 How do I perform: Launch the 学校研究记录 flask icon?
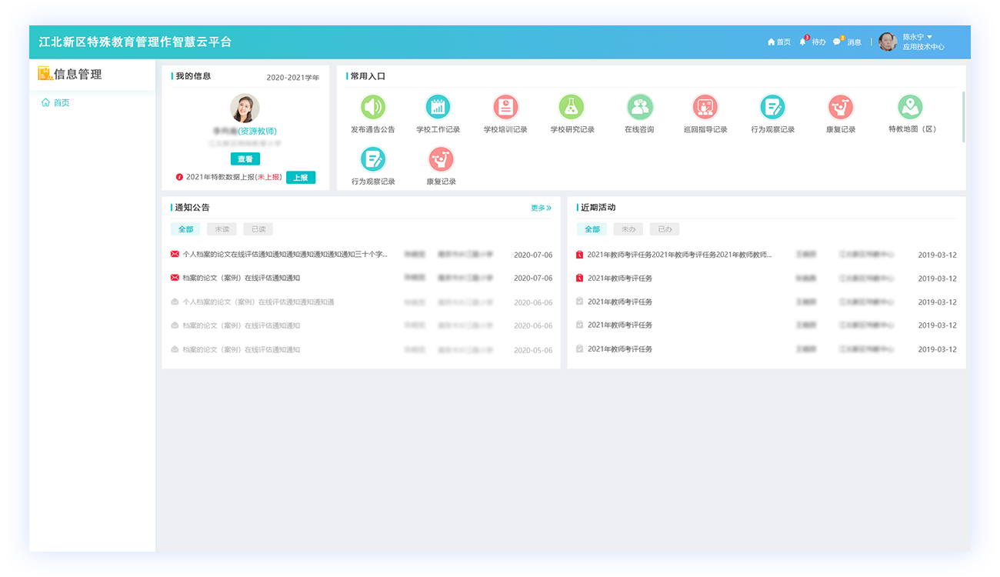[x=572, y=107]
